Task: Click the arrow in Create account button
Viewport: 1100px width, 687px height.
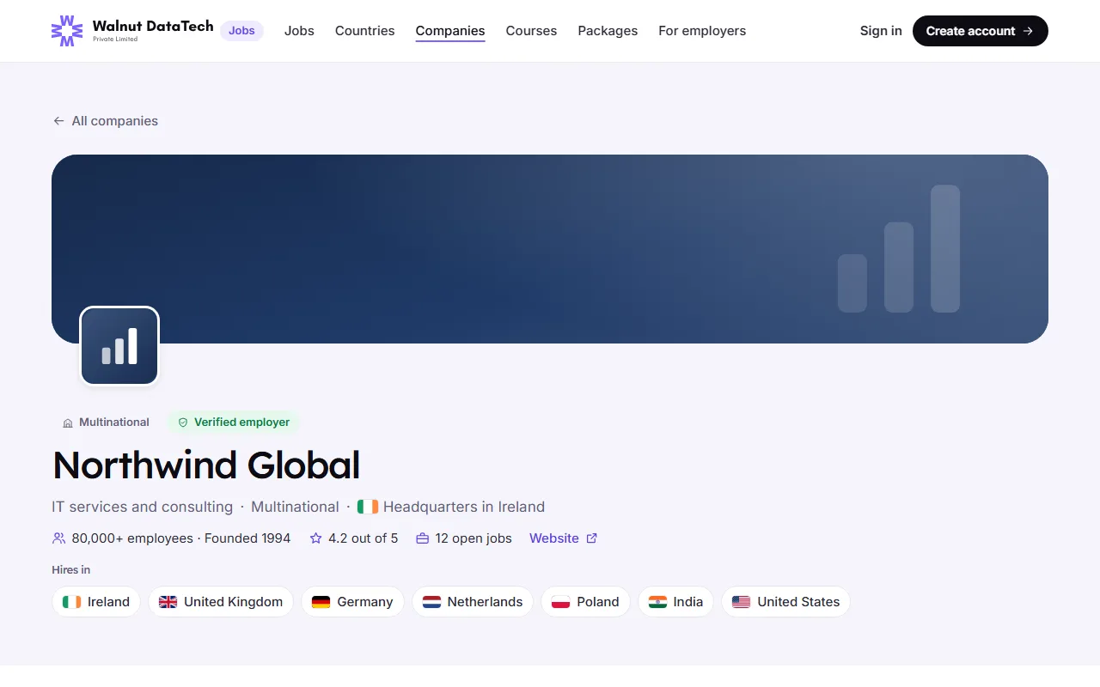Action: coord(1028,31)
